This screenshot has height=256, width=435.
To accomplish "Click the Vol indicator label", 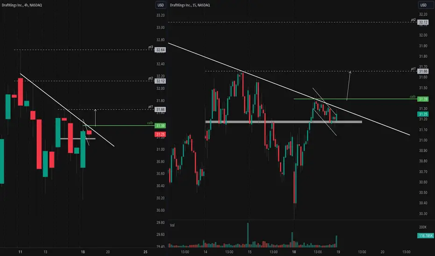I will coord(172,225).
